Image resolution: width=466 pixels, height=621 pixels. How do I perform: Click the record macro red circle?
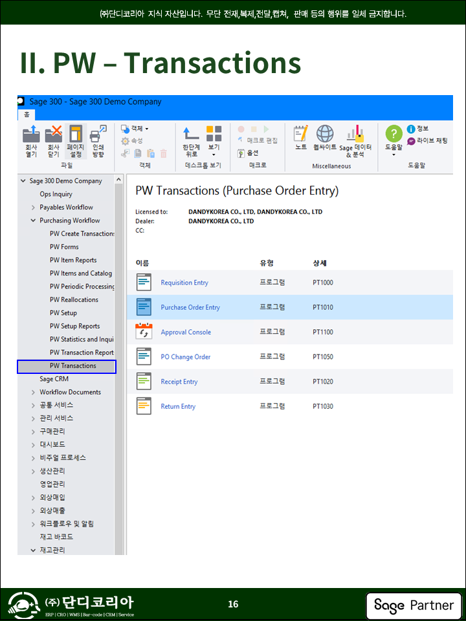coord(241,129)
